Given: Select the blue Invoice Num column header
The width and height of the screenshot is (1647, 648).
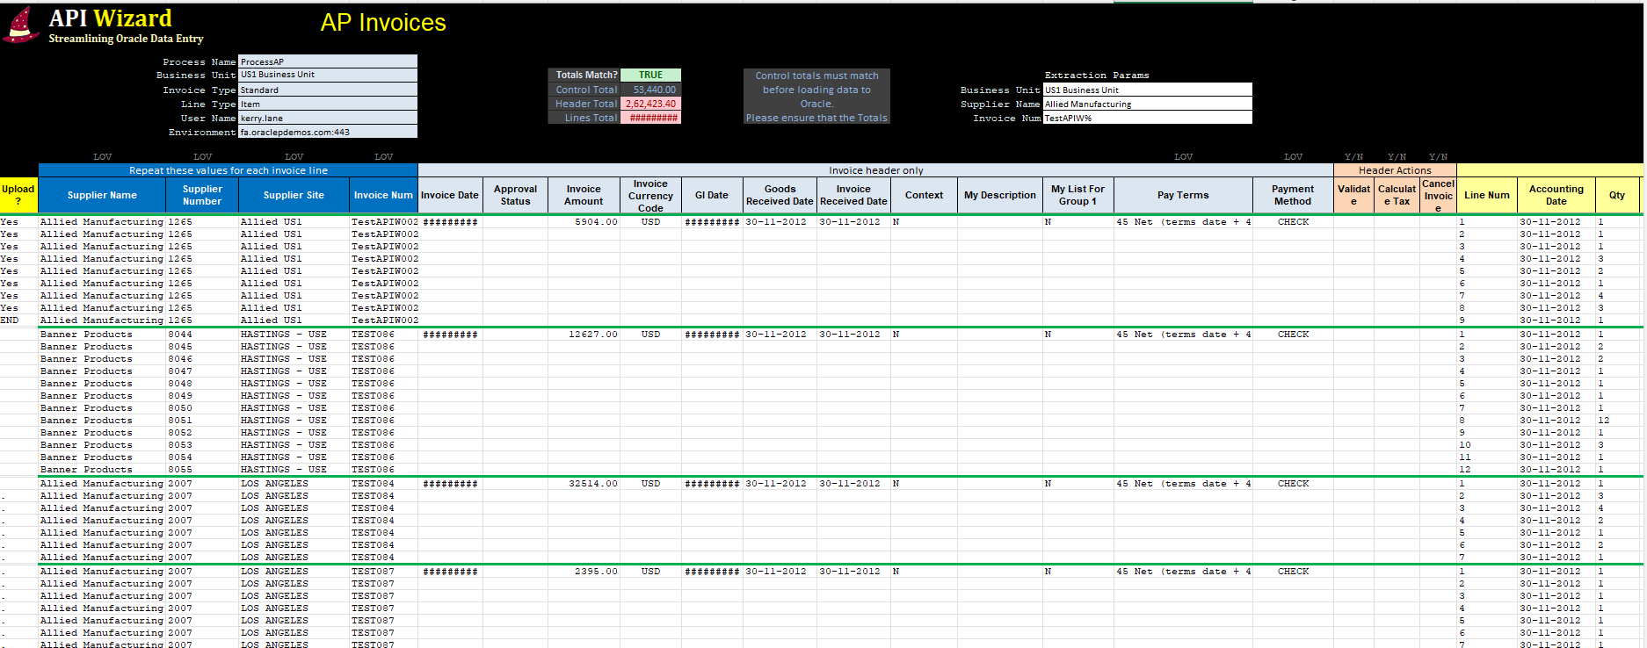Looking at the screenshot, I should [x=383, y=195].
